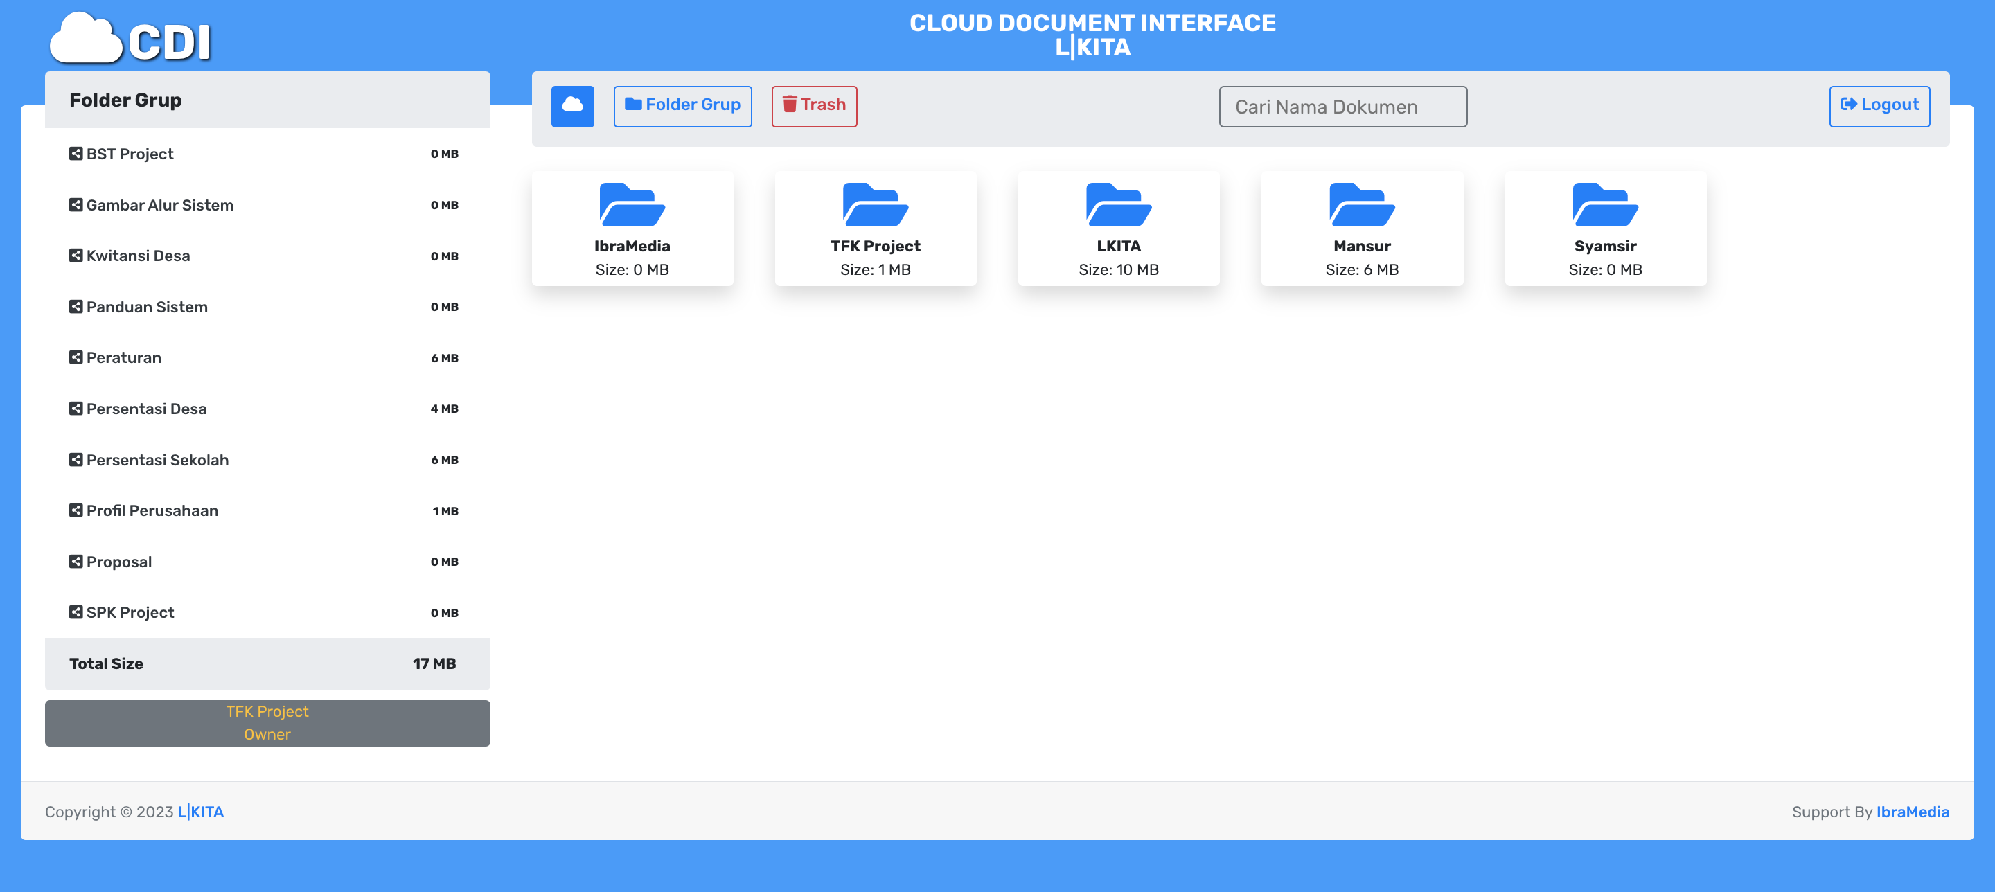Image resolution: width=1995 pixels, height=892 pixels.
Task: Open the TFK Project folder icon
Action: [x=875, y=205]
